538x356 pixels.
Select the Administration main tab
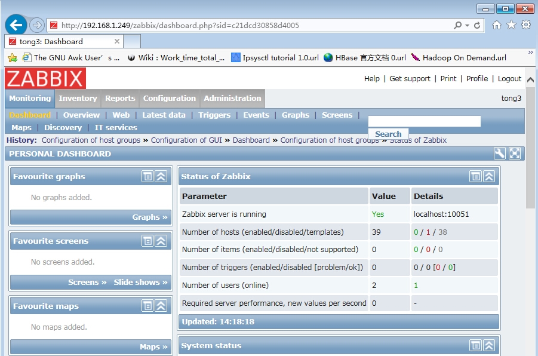[x=232, y=99]
